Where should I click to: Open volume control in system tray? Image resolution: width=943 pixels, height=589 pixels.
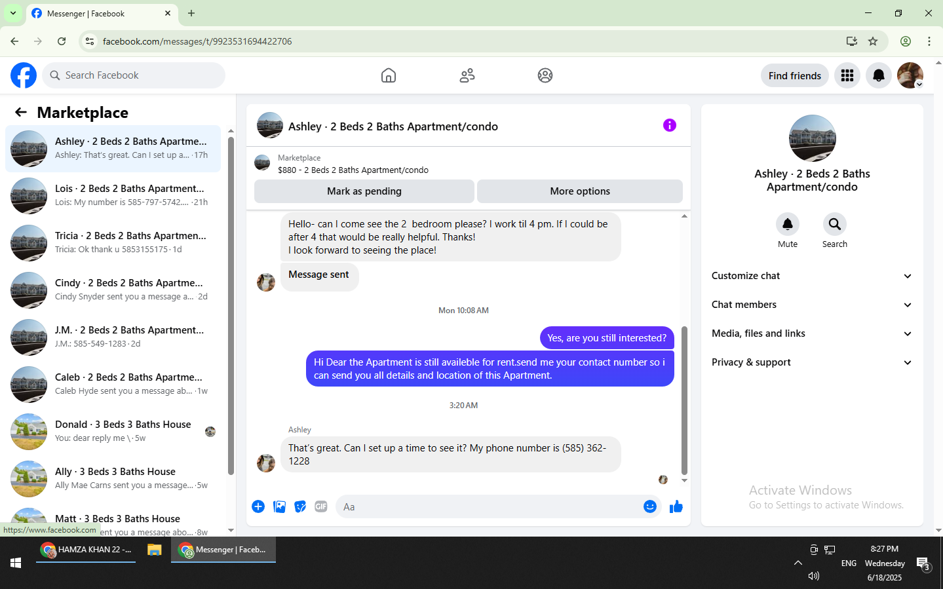[814, 576]
